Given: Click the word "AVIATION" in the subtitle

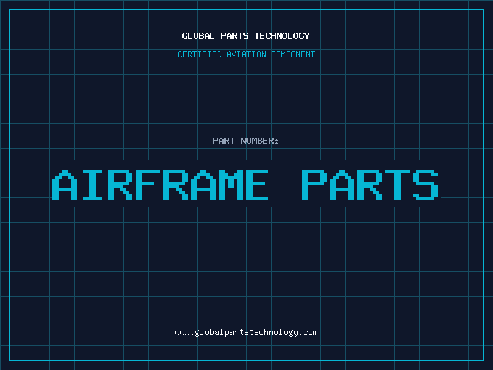Looking at the screenshot, I should click(247, 54).
